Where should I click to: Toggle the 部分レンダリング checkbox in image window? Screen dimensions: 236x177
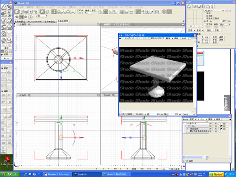pyautogui.click(x=150, y=38)
